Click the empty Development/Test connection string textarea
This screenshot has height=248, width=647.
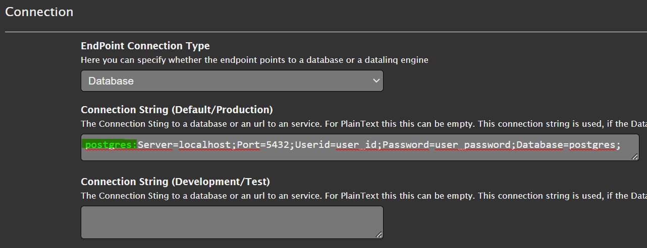pyautogui.click(x=232, y=222)
